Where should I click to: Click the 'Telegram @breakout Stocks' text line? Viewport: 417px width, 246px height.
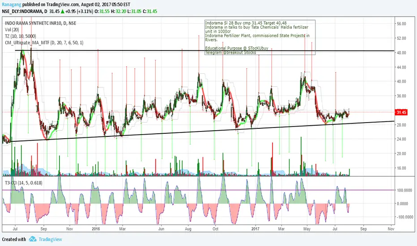coord(230,52)
